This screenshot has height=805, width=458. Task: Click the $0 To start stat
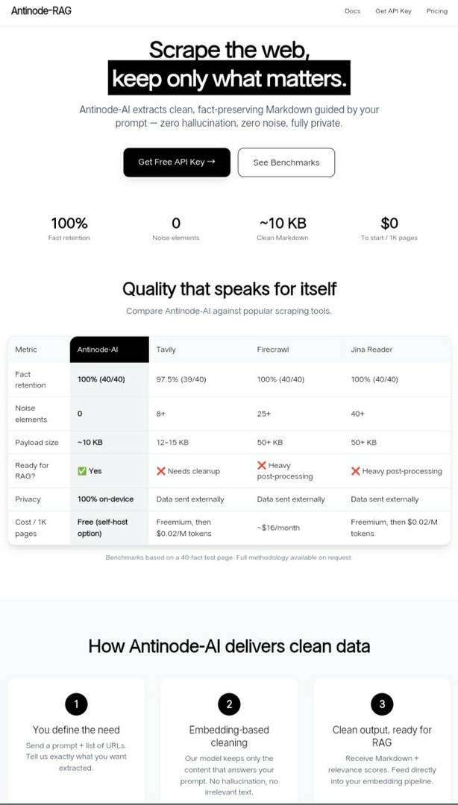pos(389,229)
